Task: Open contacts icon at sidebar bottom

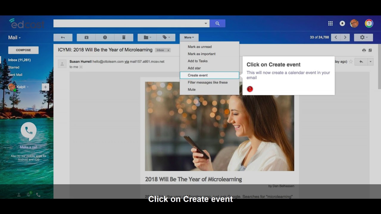Action: tap(19, 195)
